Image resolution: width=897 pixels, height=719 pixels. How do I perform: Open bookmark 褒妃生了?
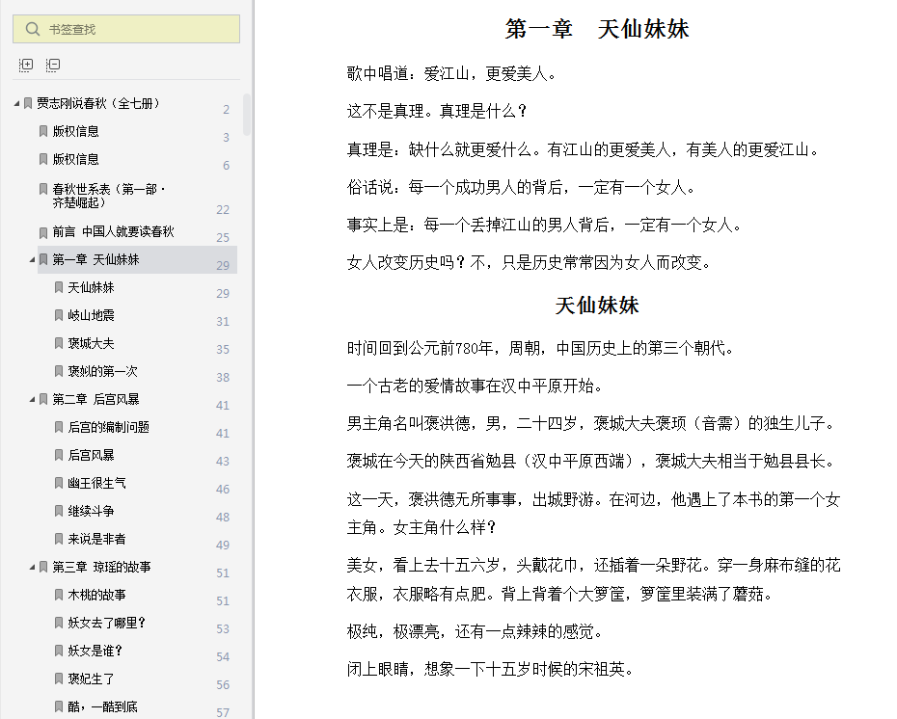click(91, 679)
